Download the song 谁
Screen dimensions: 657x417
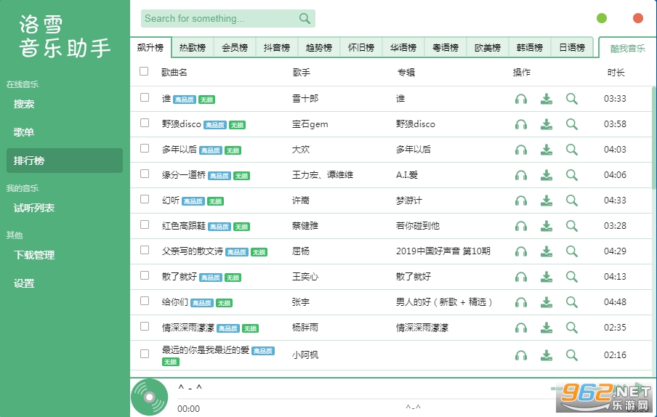[x=547, y=100]
